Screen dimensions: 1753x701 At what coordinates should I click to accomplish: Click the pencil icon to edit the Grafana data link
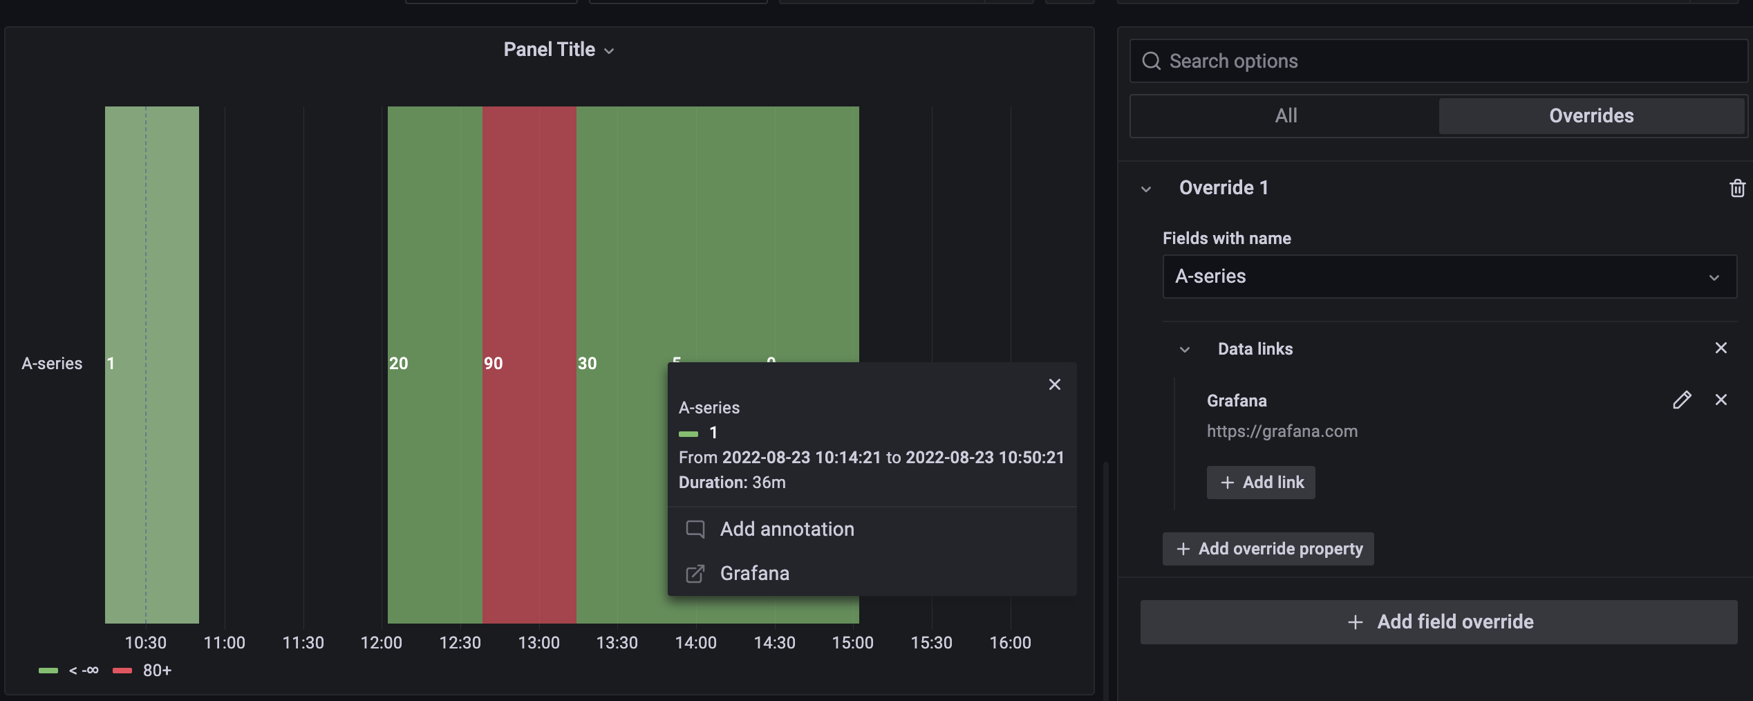tap(1682, 400)
